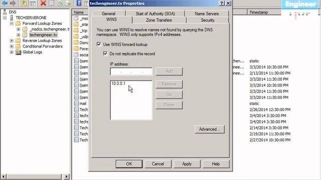Click the _tcp folder icon in the record list
The height and width of the screenshot is (180, 321).
(76, 30)
